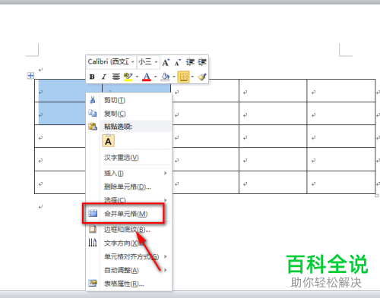The image size is (380, 298).
Task: Click the text direction icon
Action: (x=93, y=243)
